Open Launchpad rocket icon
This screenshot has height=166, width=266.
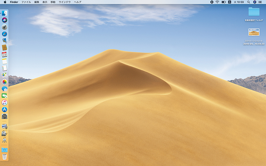tap(5, 27)
